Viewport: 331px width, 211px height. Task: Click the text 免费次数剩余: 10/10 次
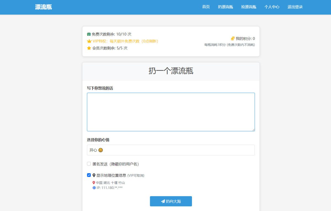tap(111, 34)
